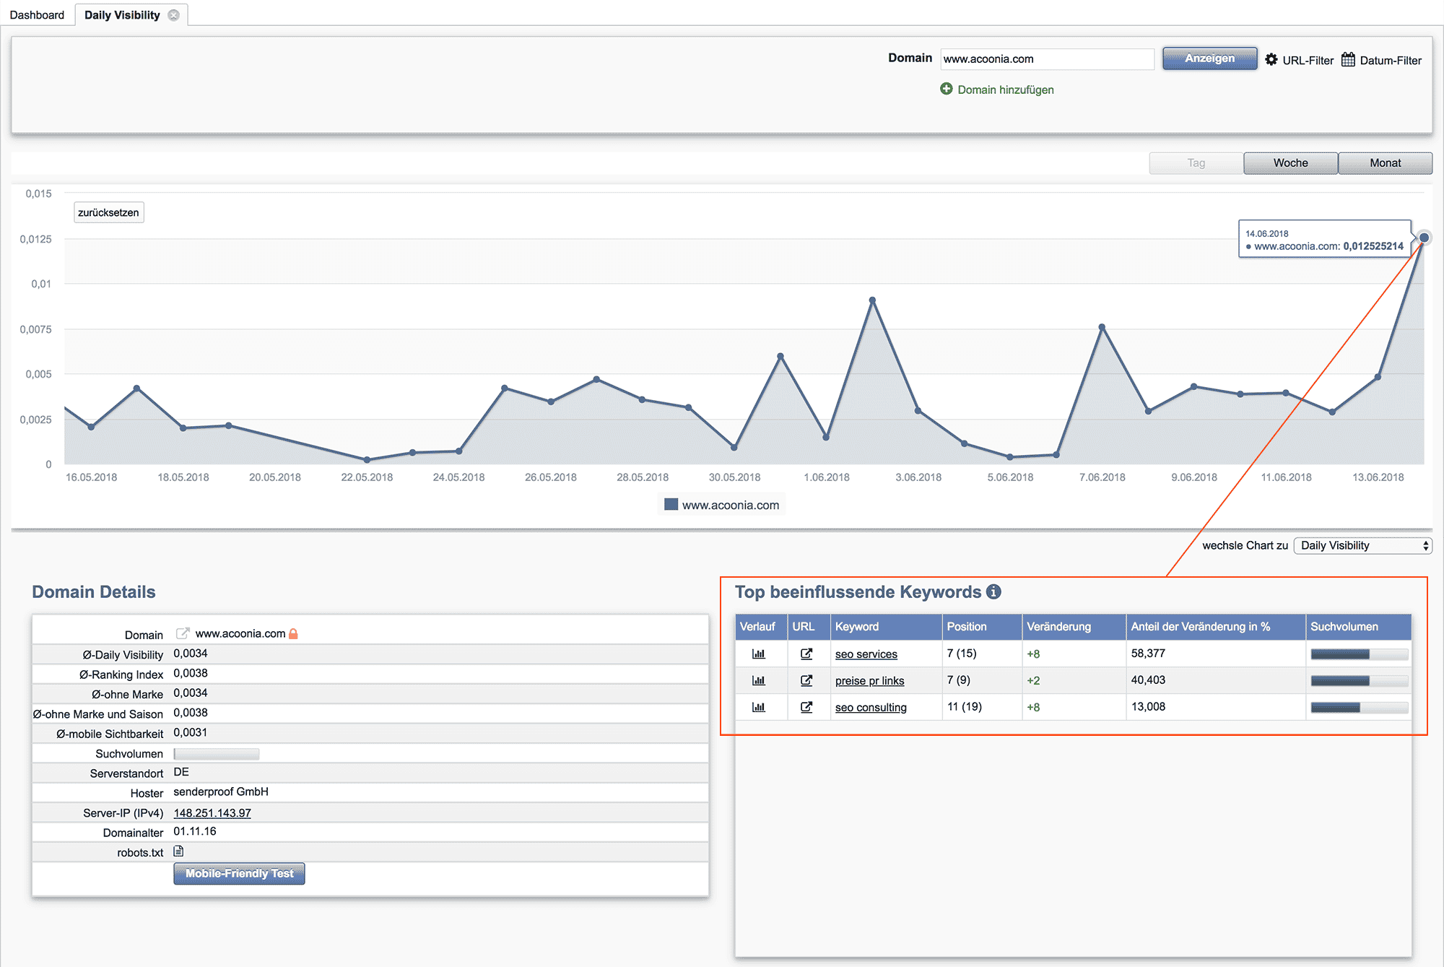Click the 2.06.2018 peak data point

coord(872,300)
